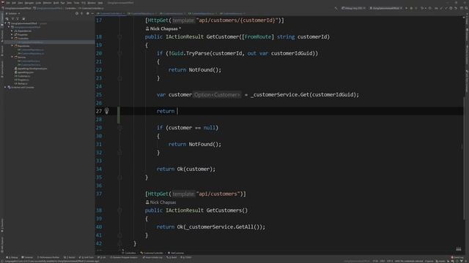
Task: Expand Scratches and Consoles node
Action: (5, 87)
